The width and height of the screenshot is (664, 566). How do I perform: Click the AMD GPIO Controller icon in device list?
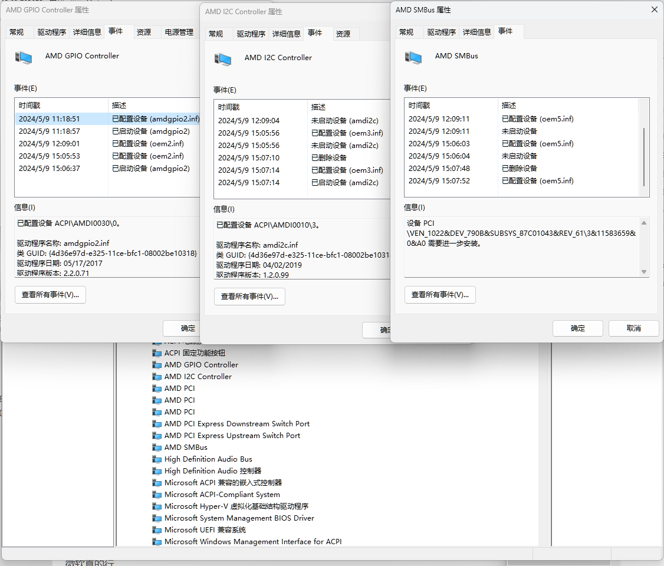point(157,365)
